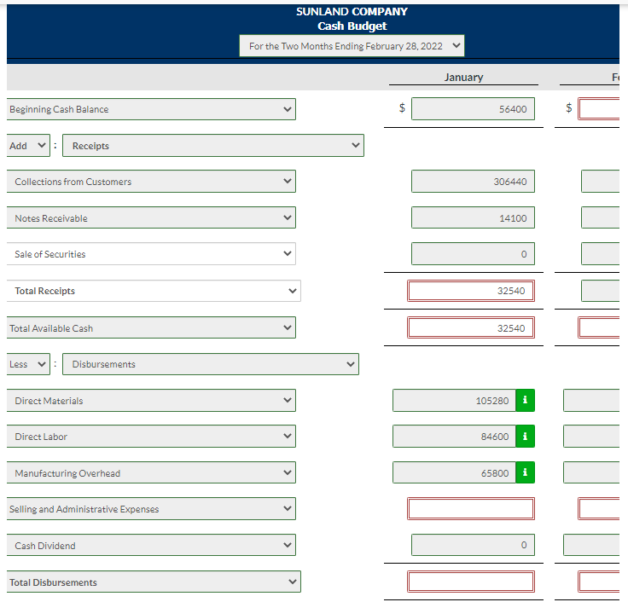Expand the Less selector dropdown
Viewport: 628px width, 602px height.
coord(28,364)
